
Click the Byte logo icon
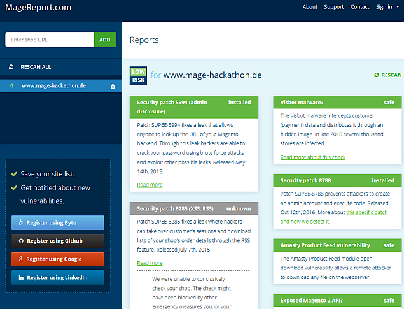pos(21,222)
